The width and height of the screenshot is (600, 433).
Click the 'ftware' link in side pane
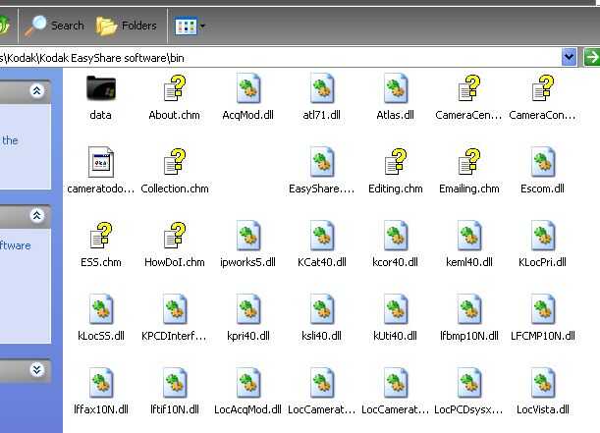tap(16, 245)
